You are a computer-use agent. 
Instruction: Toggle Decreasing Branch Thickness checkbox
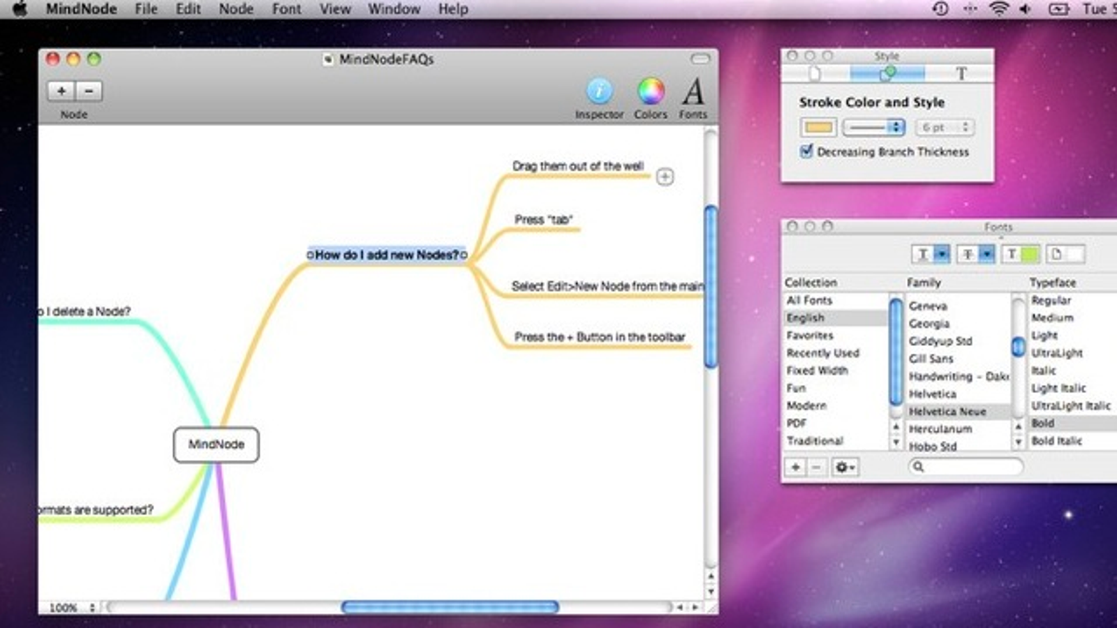click(806, 151)
